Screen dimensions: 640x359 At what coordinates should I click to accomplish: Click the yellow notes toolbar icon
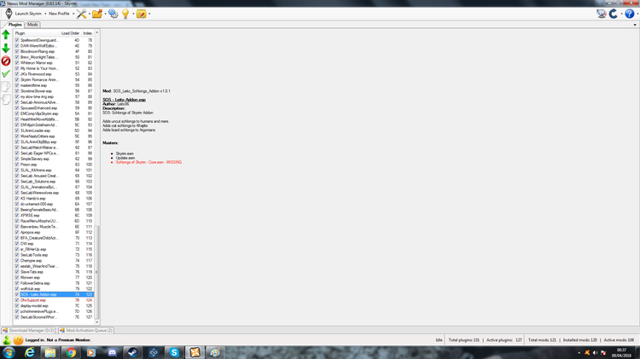click(x=141, y=14)
